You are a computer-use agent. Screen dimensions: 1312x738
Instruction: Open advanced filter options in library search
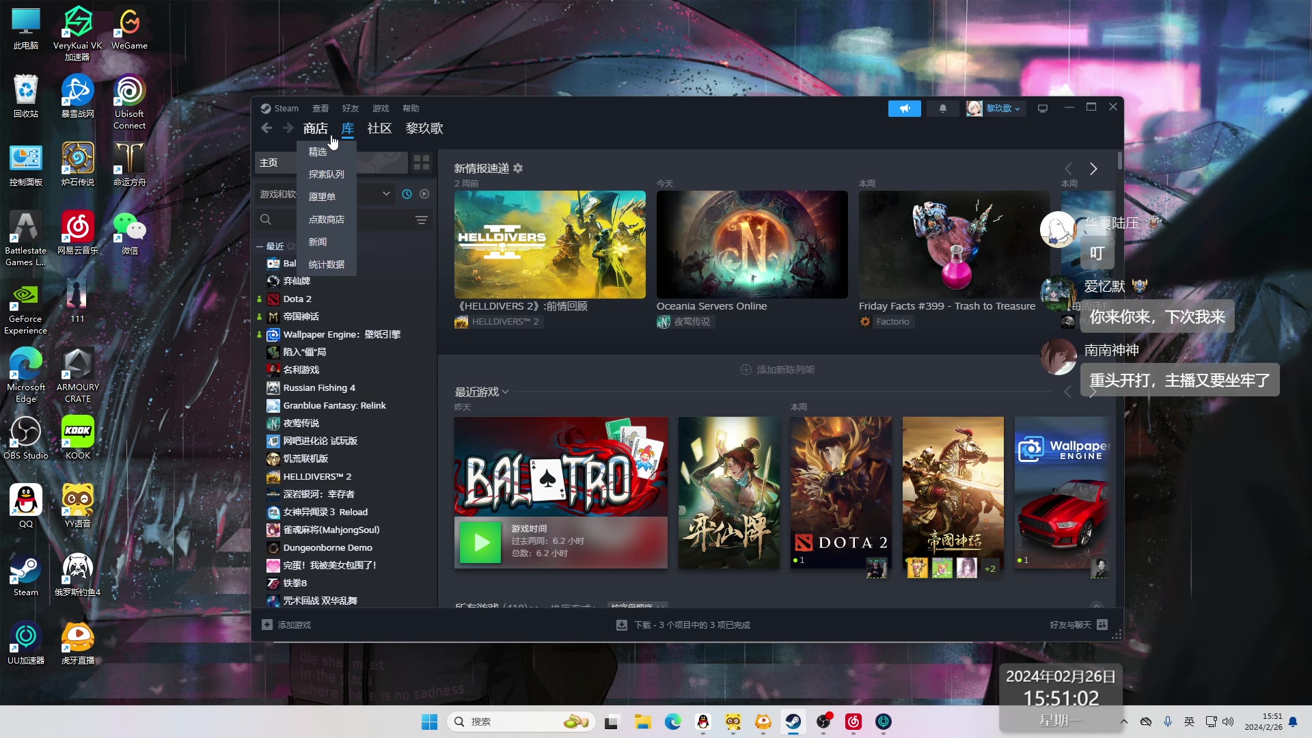click(x=422, y=220)
